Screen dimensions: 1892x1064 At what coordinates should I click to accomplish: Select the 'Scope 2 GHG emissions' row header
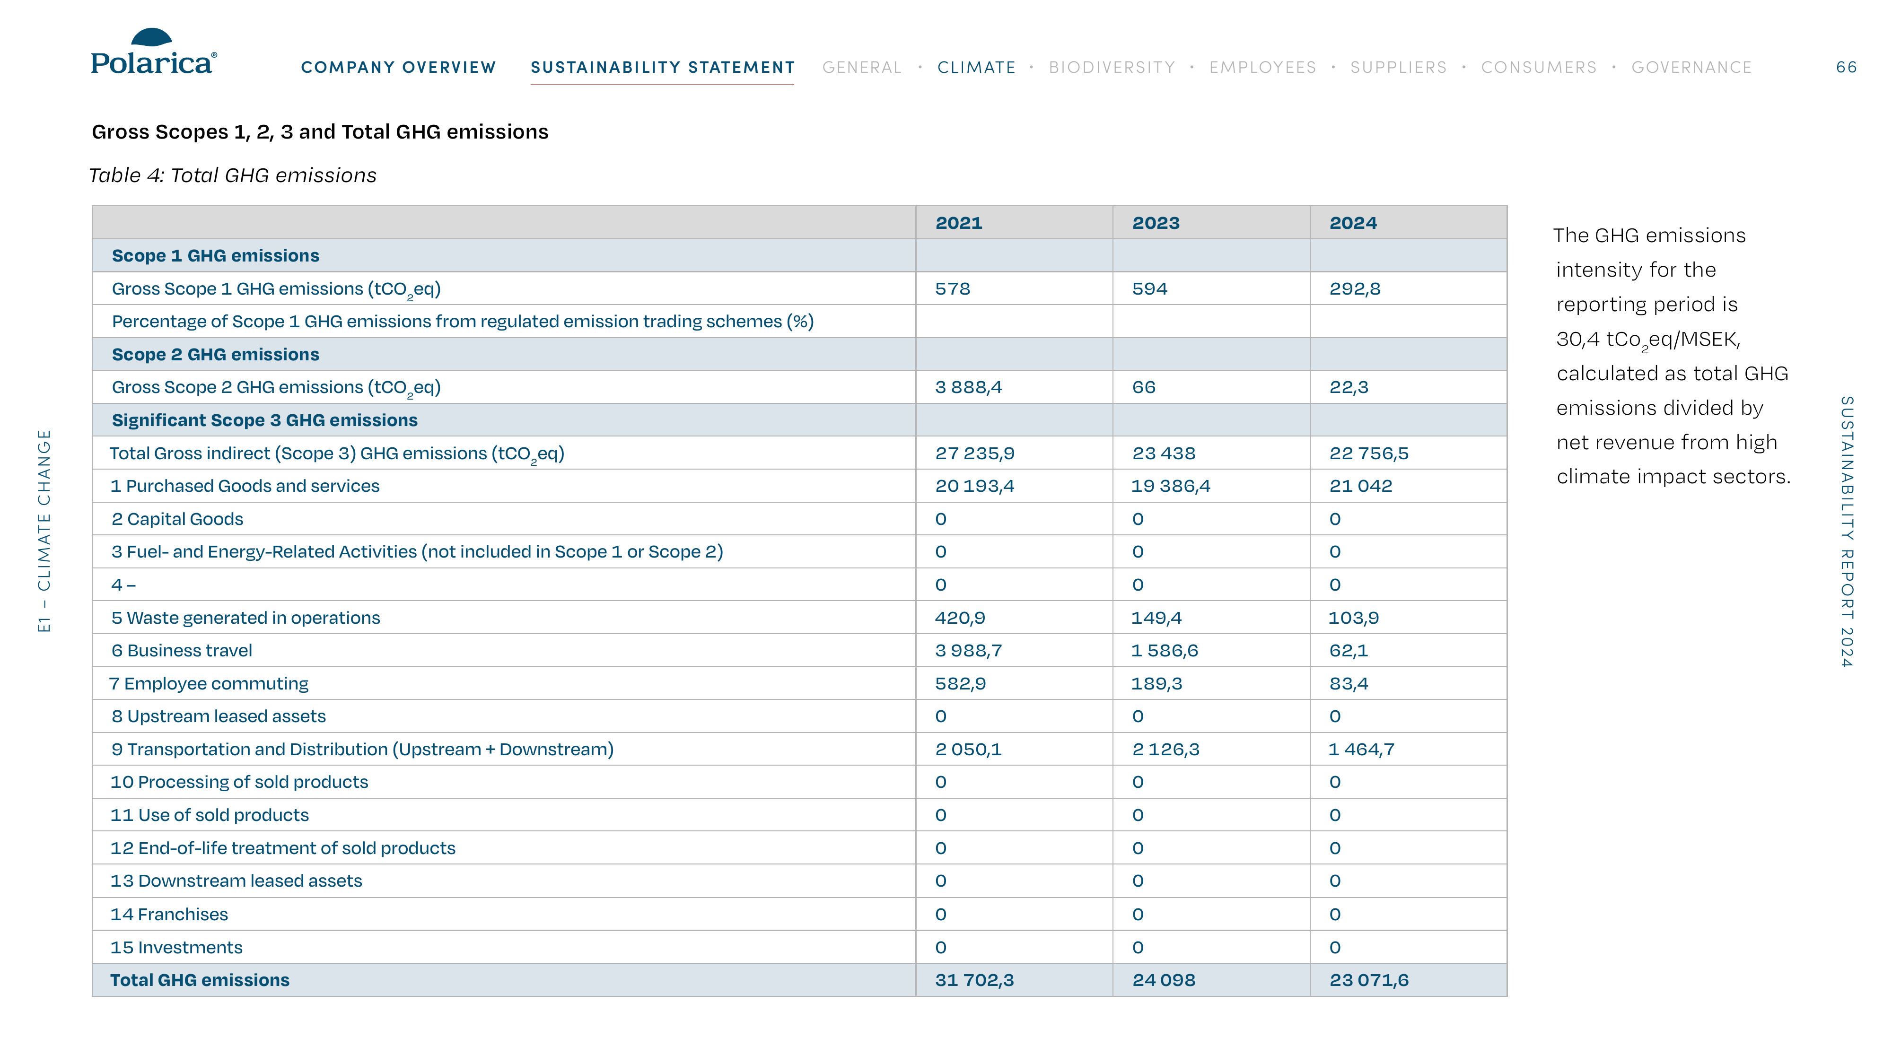(x=215, y=354)
